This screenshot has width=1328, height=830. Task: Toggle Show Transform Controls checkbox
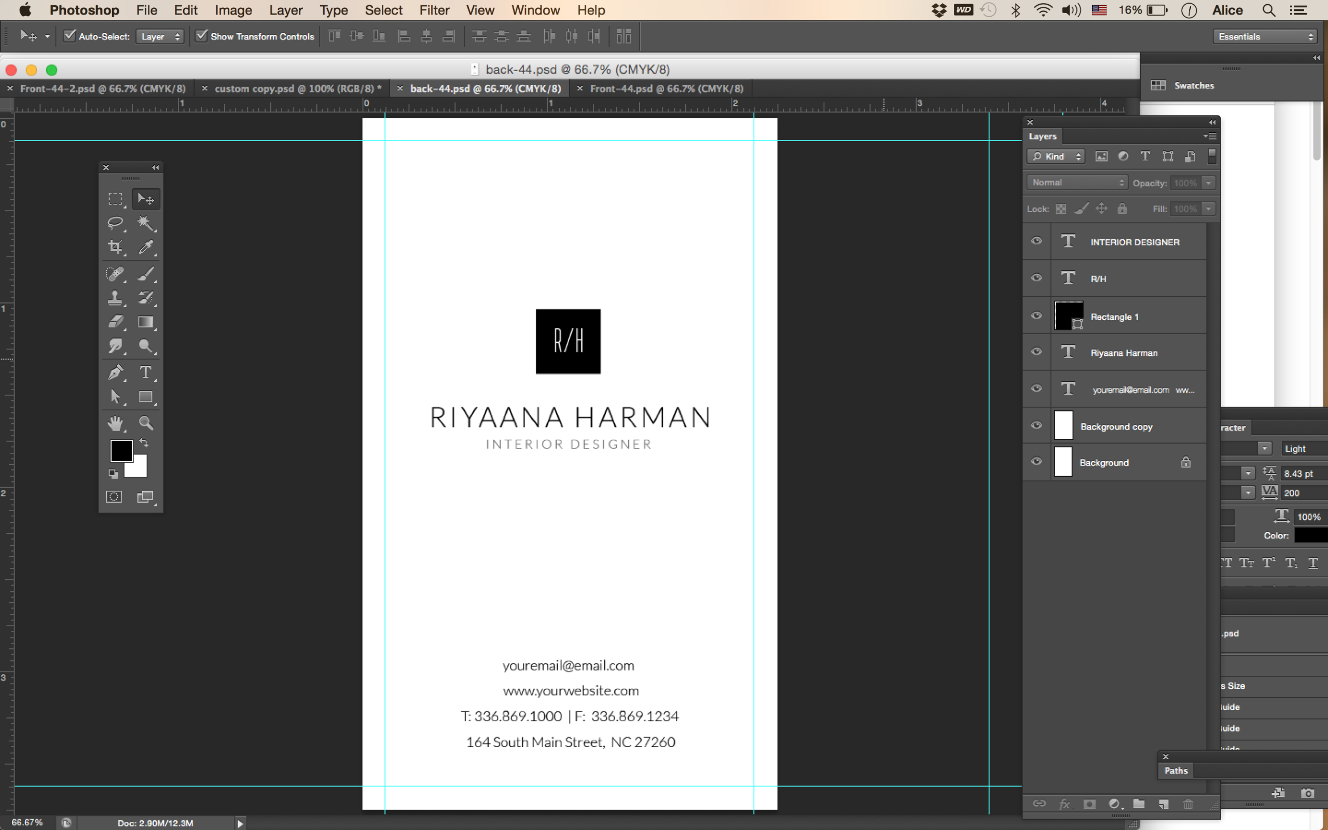click(201, 36)
